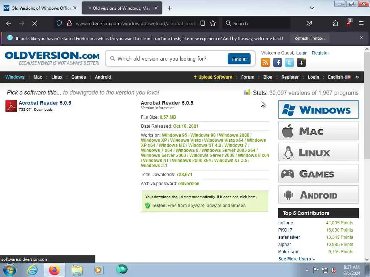Screen dimensions: 370x277
Task: Click the address bar URL
Action: click(x=136, y=23)
